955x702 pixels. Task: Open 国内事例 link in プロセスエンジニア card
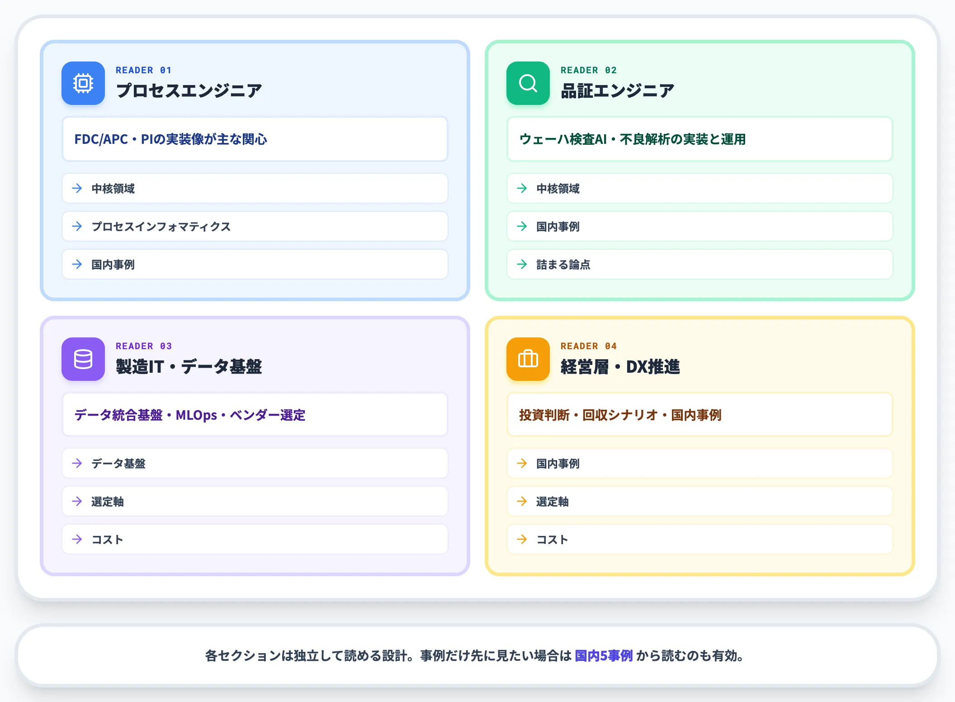click(255, 264)
